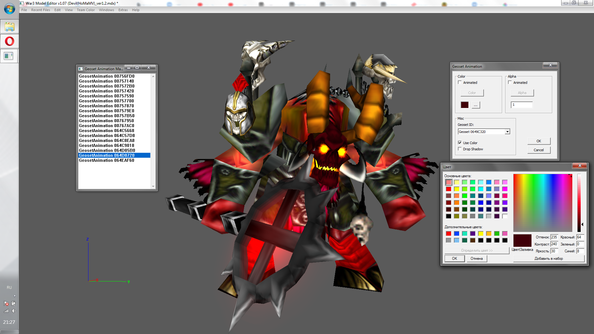
Task: Expand the Geoset ID dropdown
Action: coord(507,132)
